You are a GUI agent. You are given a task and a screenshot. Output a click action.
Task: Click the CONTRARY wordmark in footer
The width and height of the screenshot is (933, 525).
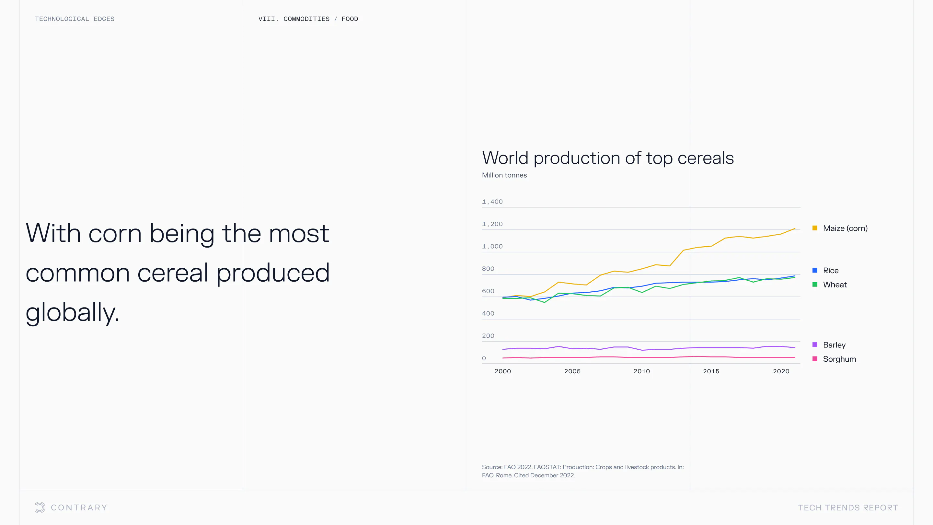(79, 507)
